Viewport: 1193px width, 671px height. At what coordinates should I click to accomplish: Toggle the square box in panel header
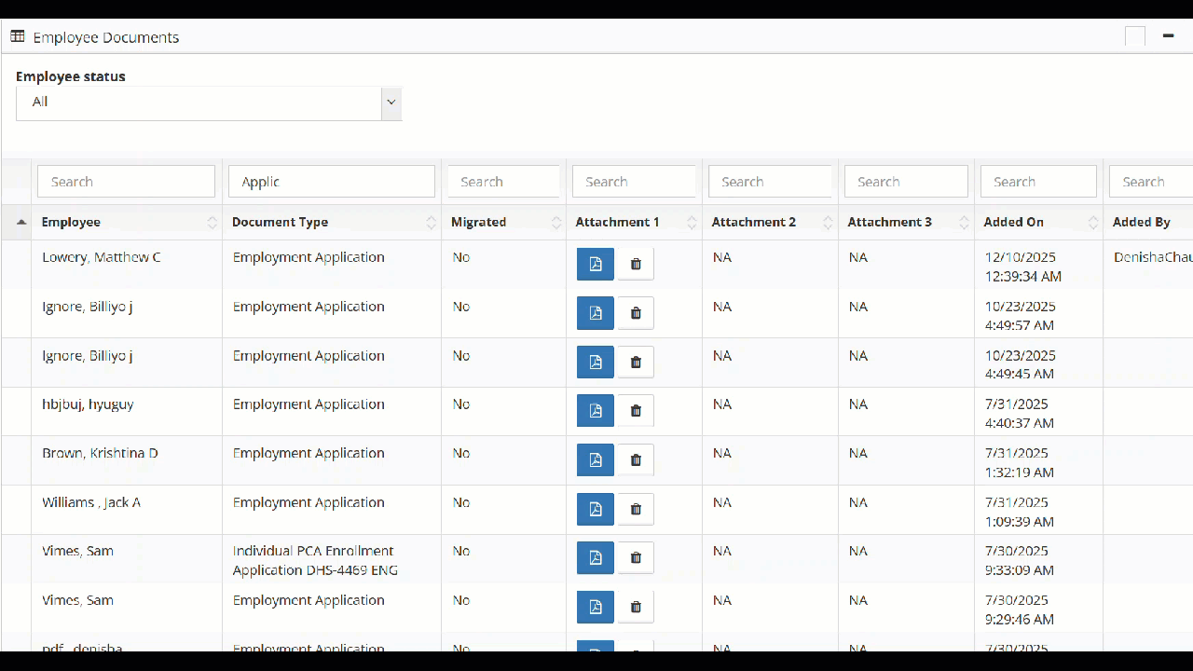(1134, 36)
